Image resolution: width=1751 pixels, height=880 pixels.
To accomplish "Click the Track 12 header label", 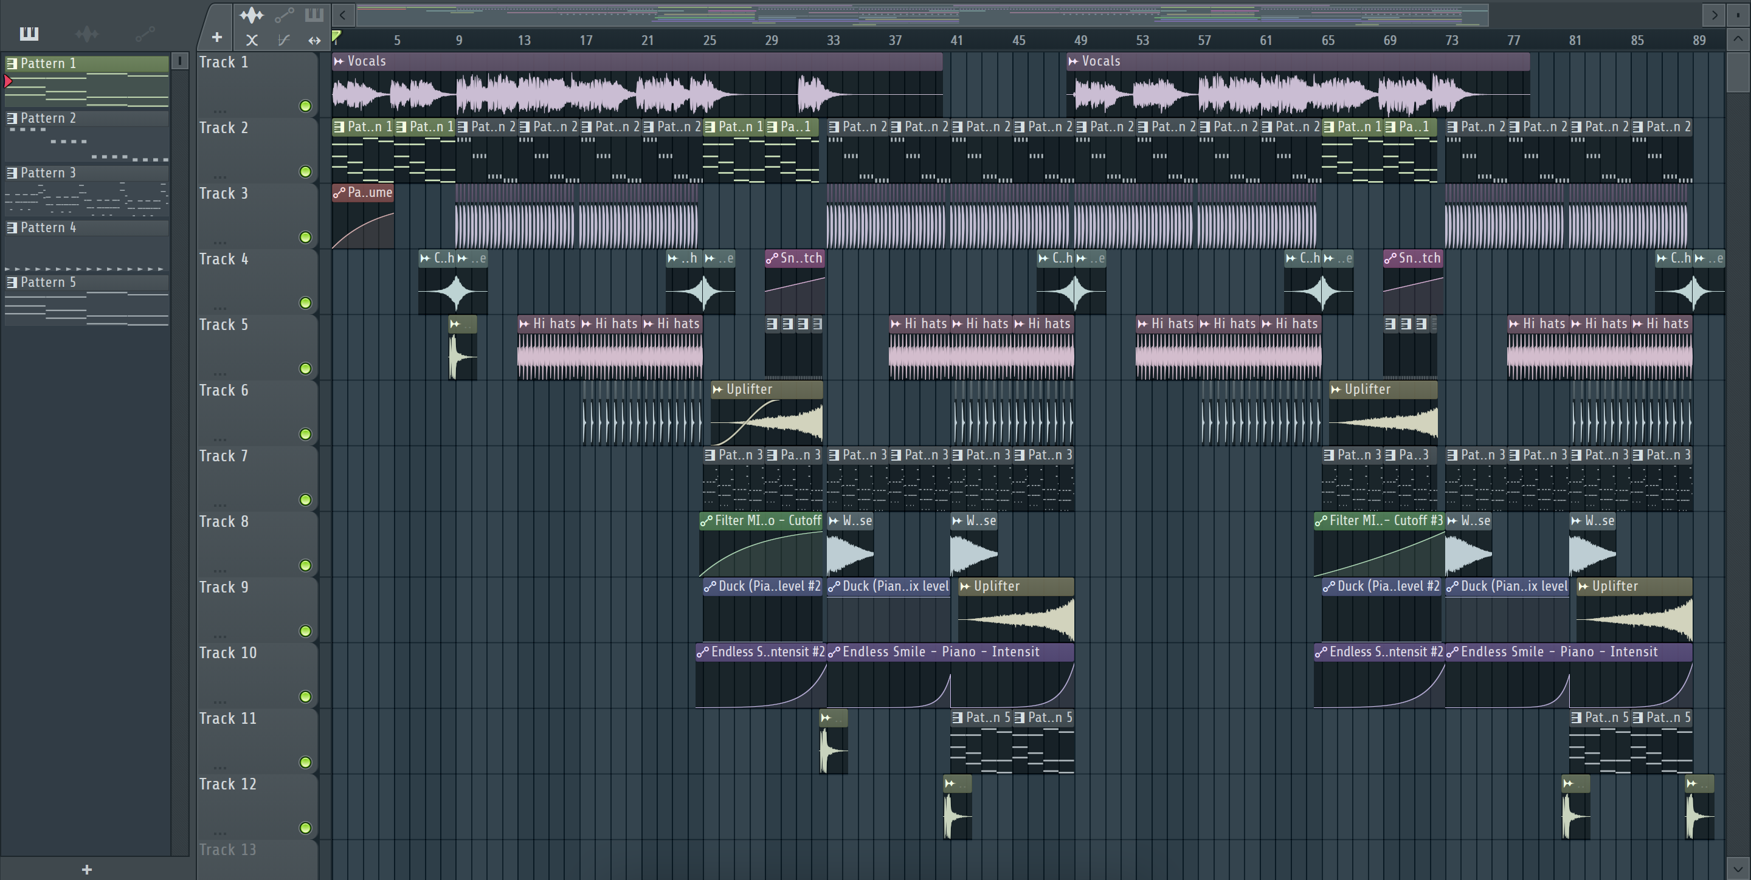I will 228,784.
